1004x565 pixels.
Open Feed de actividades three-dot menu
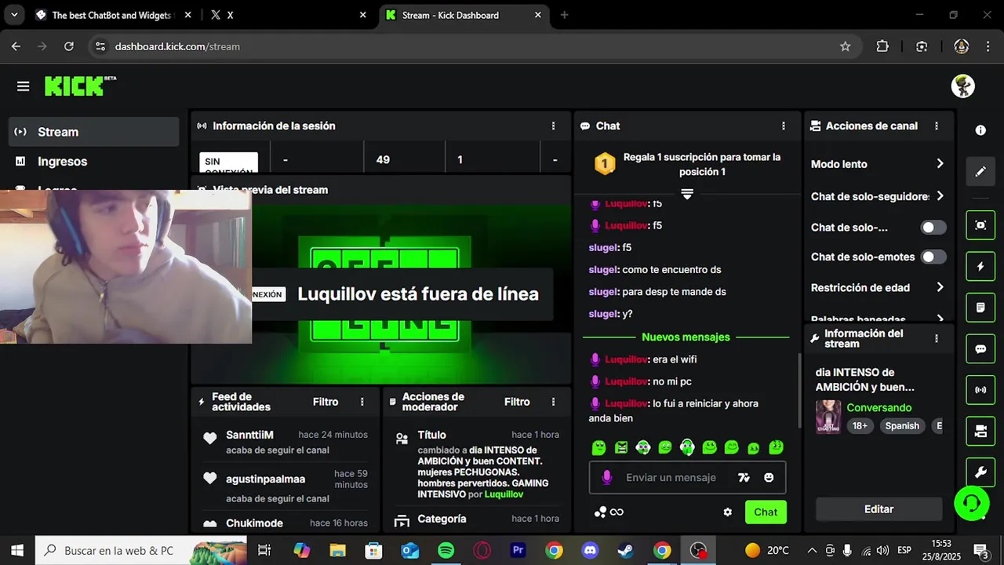(x=362, y=402)
